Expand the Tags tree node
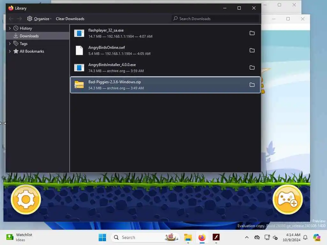This screenshot has height=245, width=327. pos(10,43)
